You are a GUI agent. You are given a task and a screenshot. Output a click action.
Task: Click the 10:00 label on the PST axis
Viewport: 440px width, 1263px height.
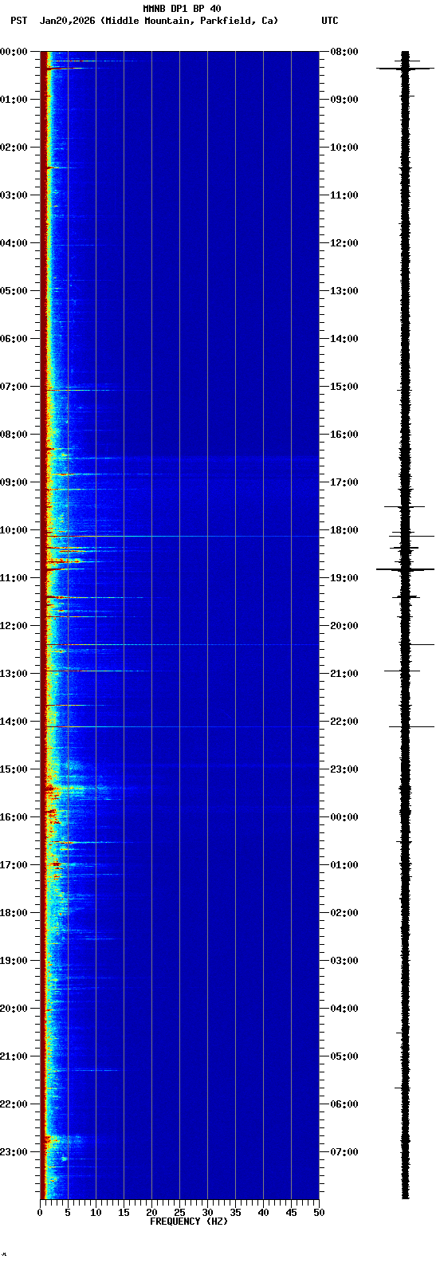(14, 530)
